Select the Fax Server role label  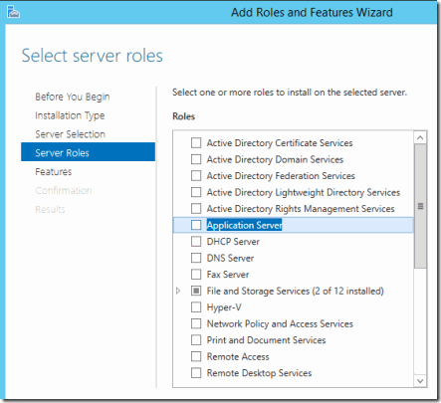point(228,275)
